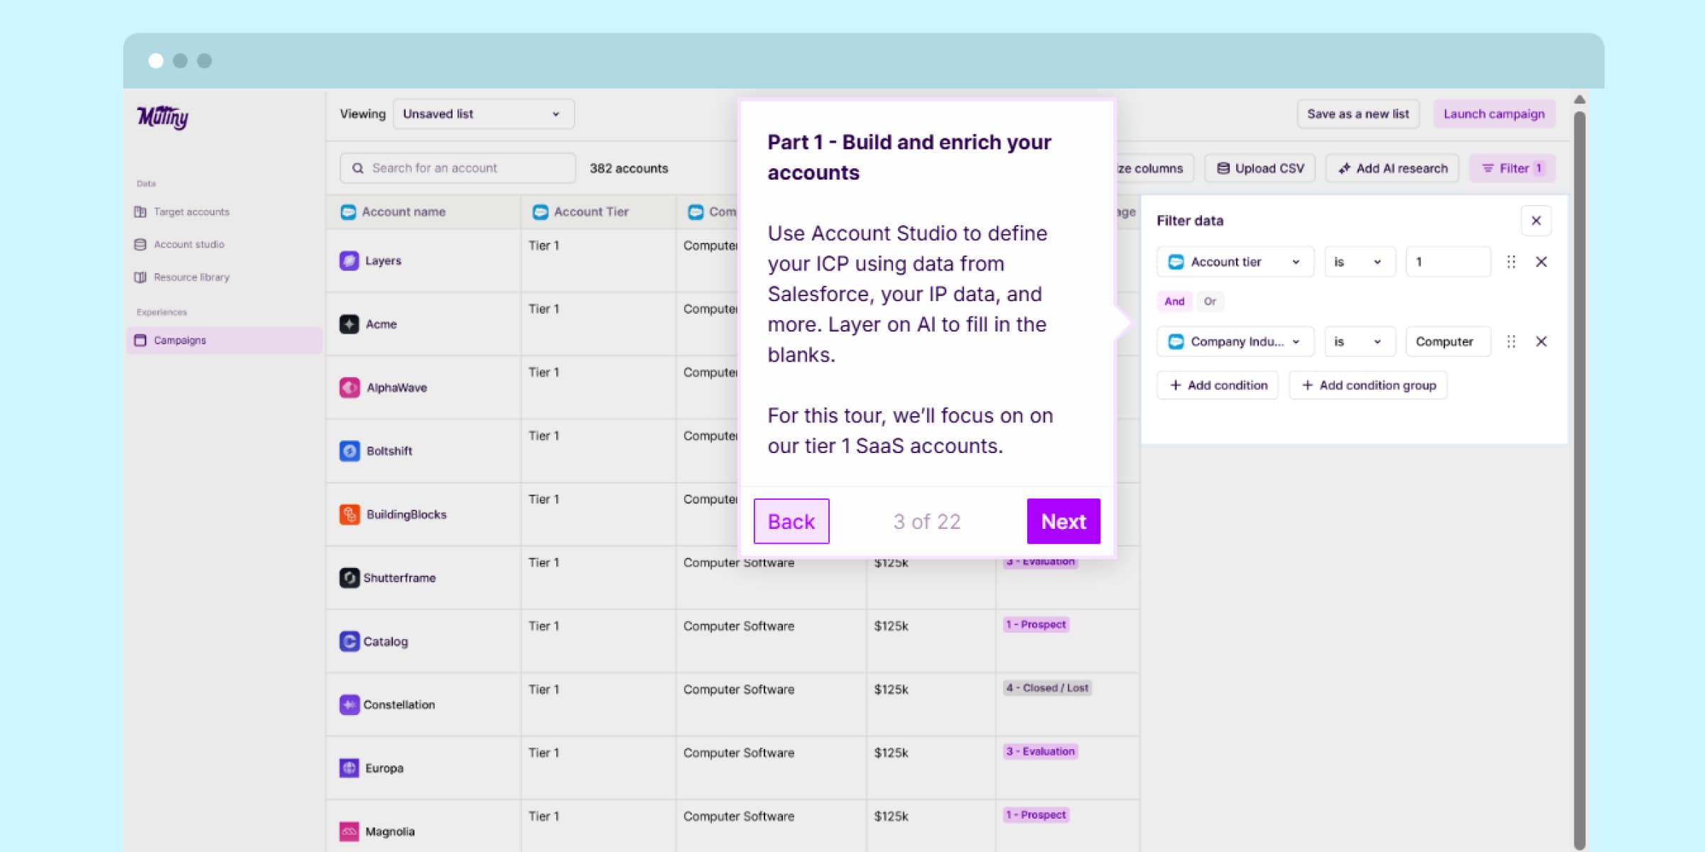Image resolution: width=1705 pixels, height=852 pixels.
Task: Select the Or condition toggle
Action: tap(1210, 301)
